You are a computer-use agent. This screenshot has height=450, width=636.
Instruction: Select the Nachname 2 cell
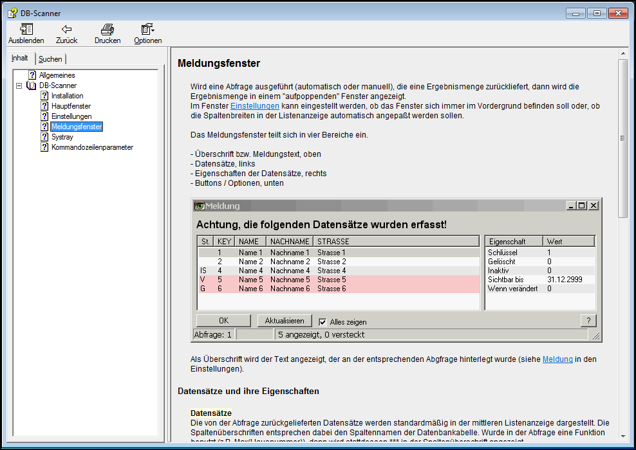pos(290,262)
